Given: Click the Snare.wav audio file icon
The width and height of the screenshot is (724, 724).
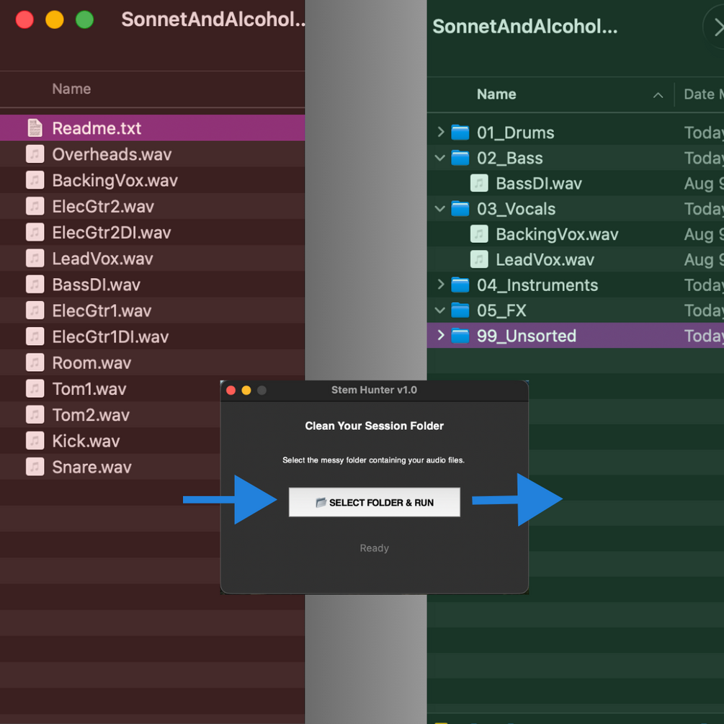Looking at the screenshot, I should click(x=35, y=467).
